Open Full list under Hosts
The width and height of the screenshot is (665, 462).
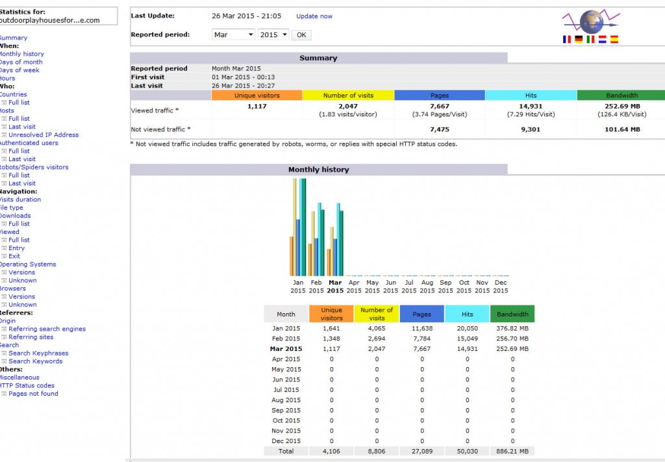(x=19, y=119)
